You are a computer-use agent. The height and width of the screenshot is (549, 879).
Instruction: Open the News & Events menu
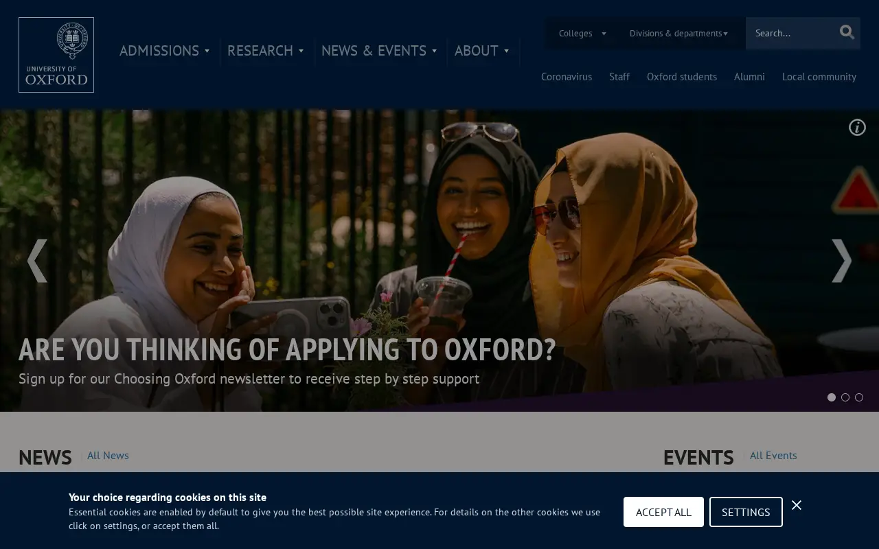coord(379,51)
